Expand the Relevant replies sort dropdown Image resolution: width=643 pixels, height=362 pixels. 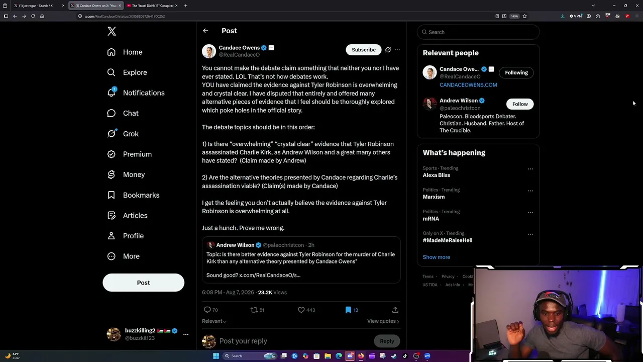(x=214, y=321)
